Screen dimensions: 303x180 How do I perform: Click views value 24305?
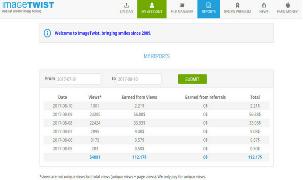pyautogui.click(x=95, y=114)
